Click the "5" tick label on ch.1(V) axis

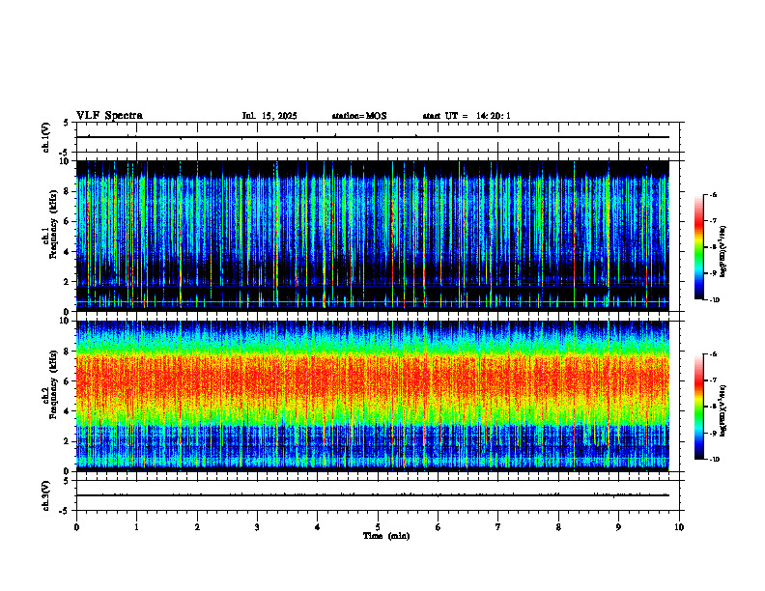(66, 123)
